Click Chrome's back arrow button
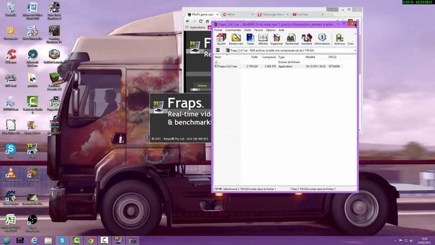Screen dimensions: 435x245 point(188,21)
